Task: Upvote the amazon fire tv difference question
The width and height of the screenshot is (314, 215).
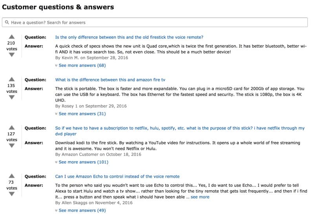Action: 11,79
